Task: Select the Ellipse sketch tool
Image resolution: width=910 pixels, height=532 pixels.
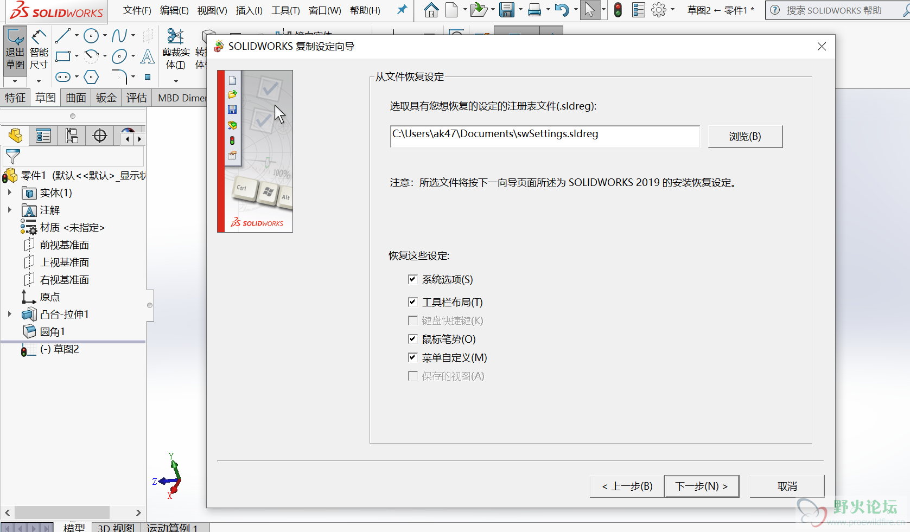Action: click(x=119, y=56)
